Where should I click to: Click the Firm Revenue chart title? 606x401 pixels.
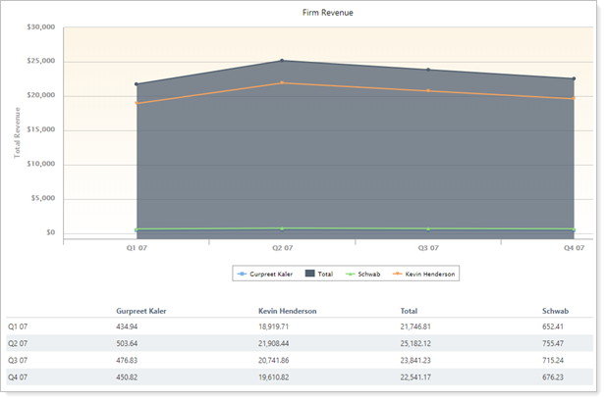click(328, 14)
